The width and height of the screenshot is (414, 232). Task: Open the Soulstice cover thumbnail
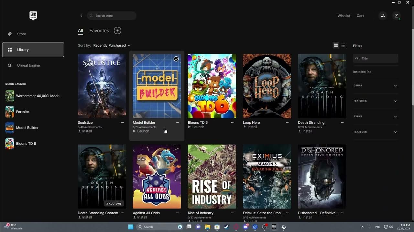102,86
